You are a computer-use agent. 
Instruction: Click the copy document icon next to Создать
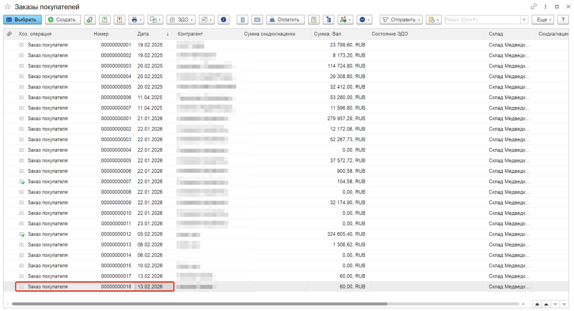point(90,20)
